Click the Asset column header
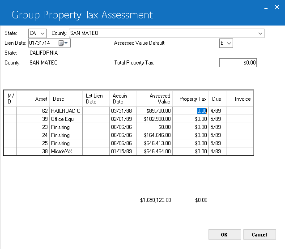 (33, 99)
